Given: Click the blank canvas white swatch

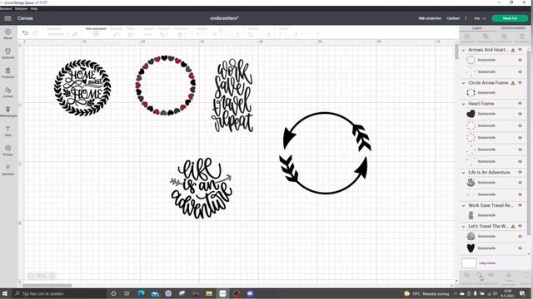Looking at the screenshot, I should pos(469,263).
